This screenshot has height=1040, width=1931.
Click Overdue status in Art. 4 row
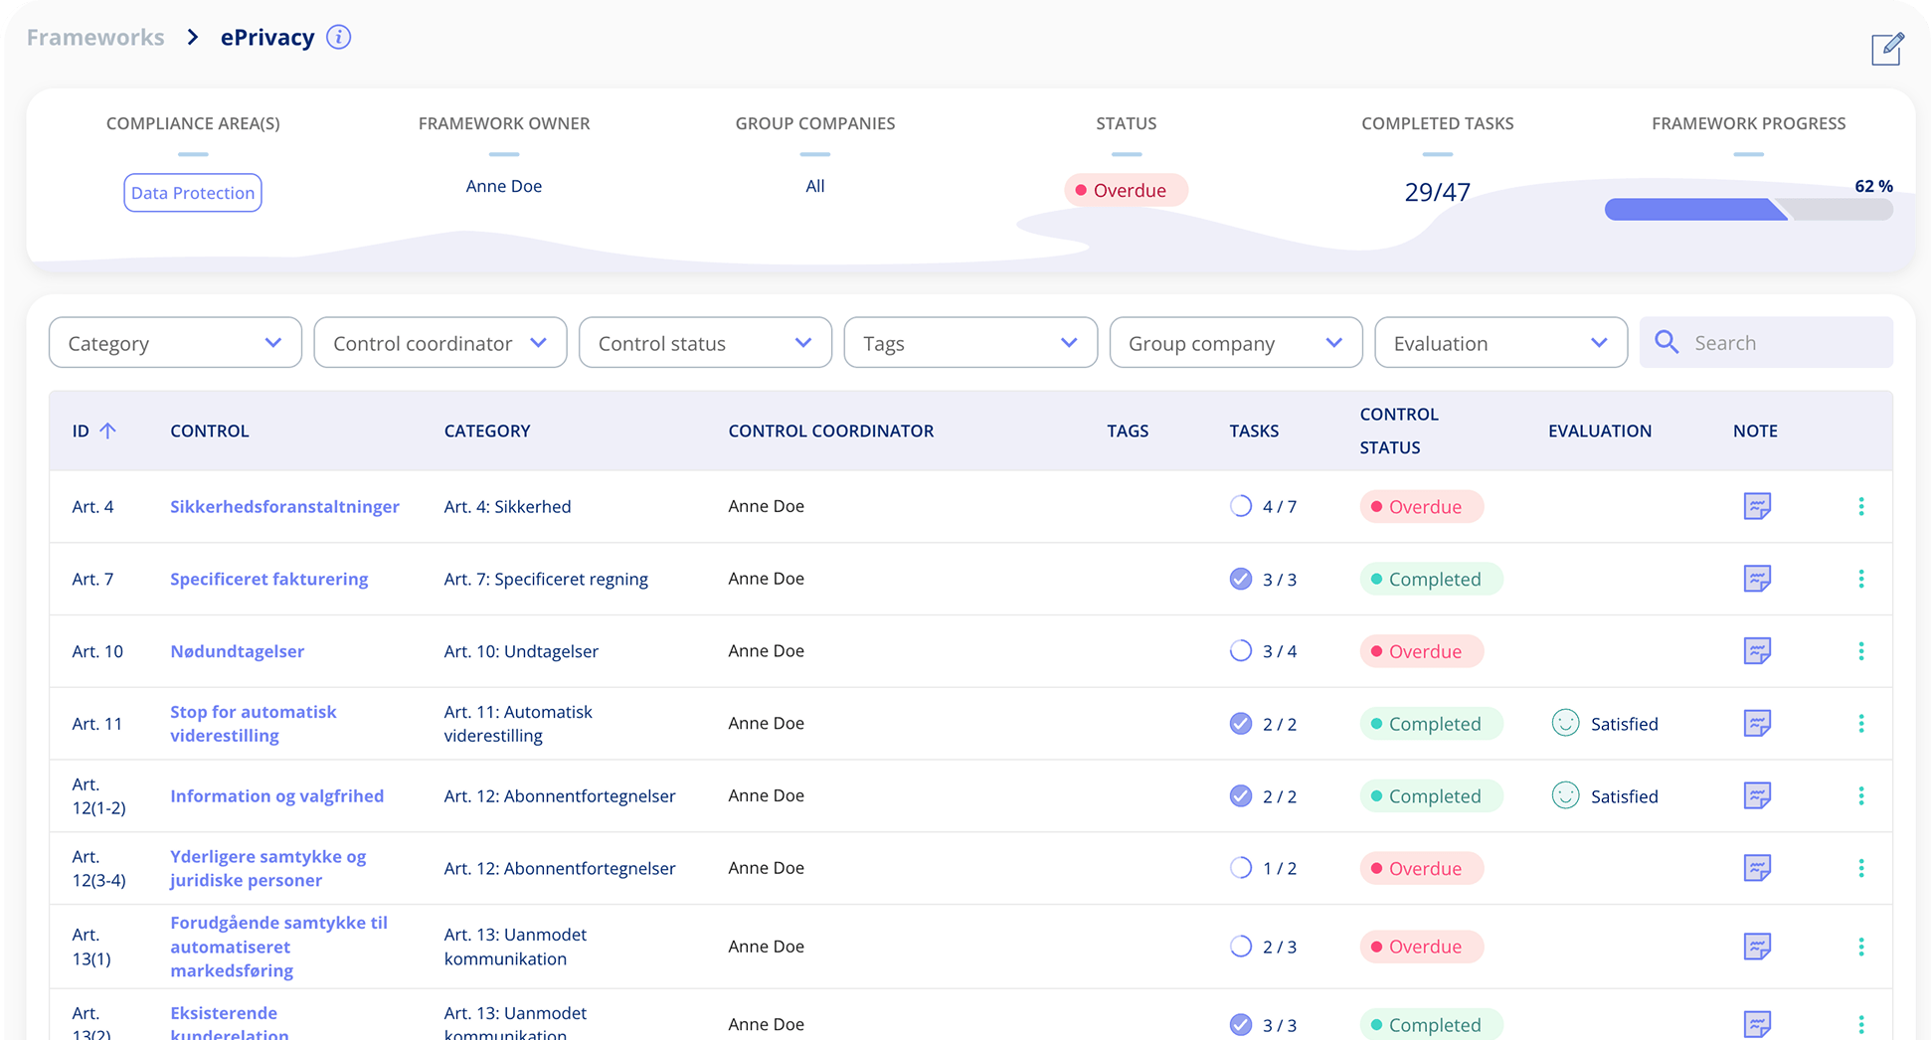click(1421, 506)
